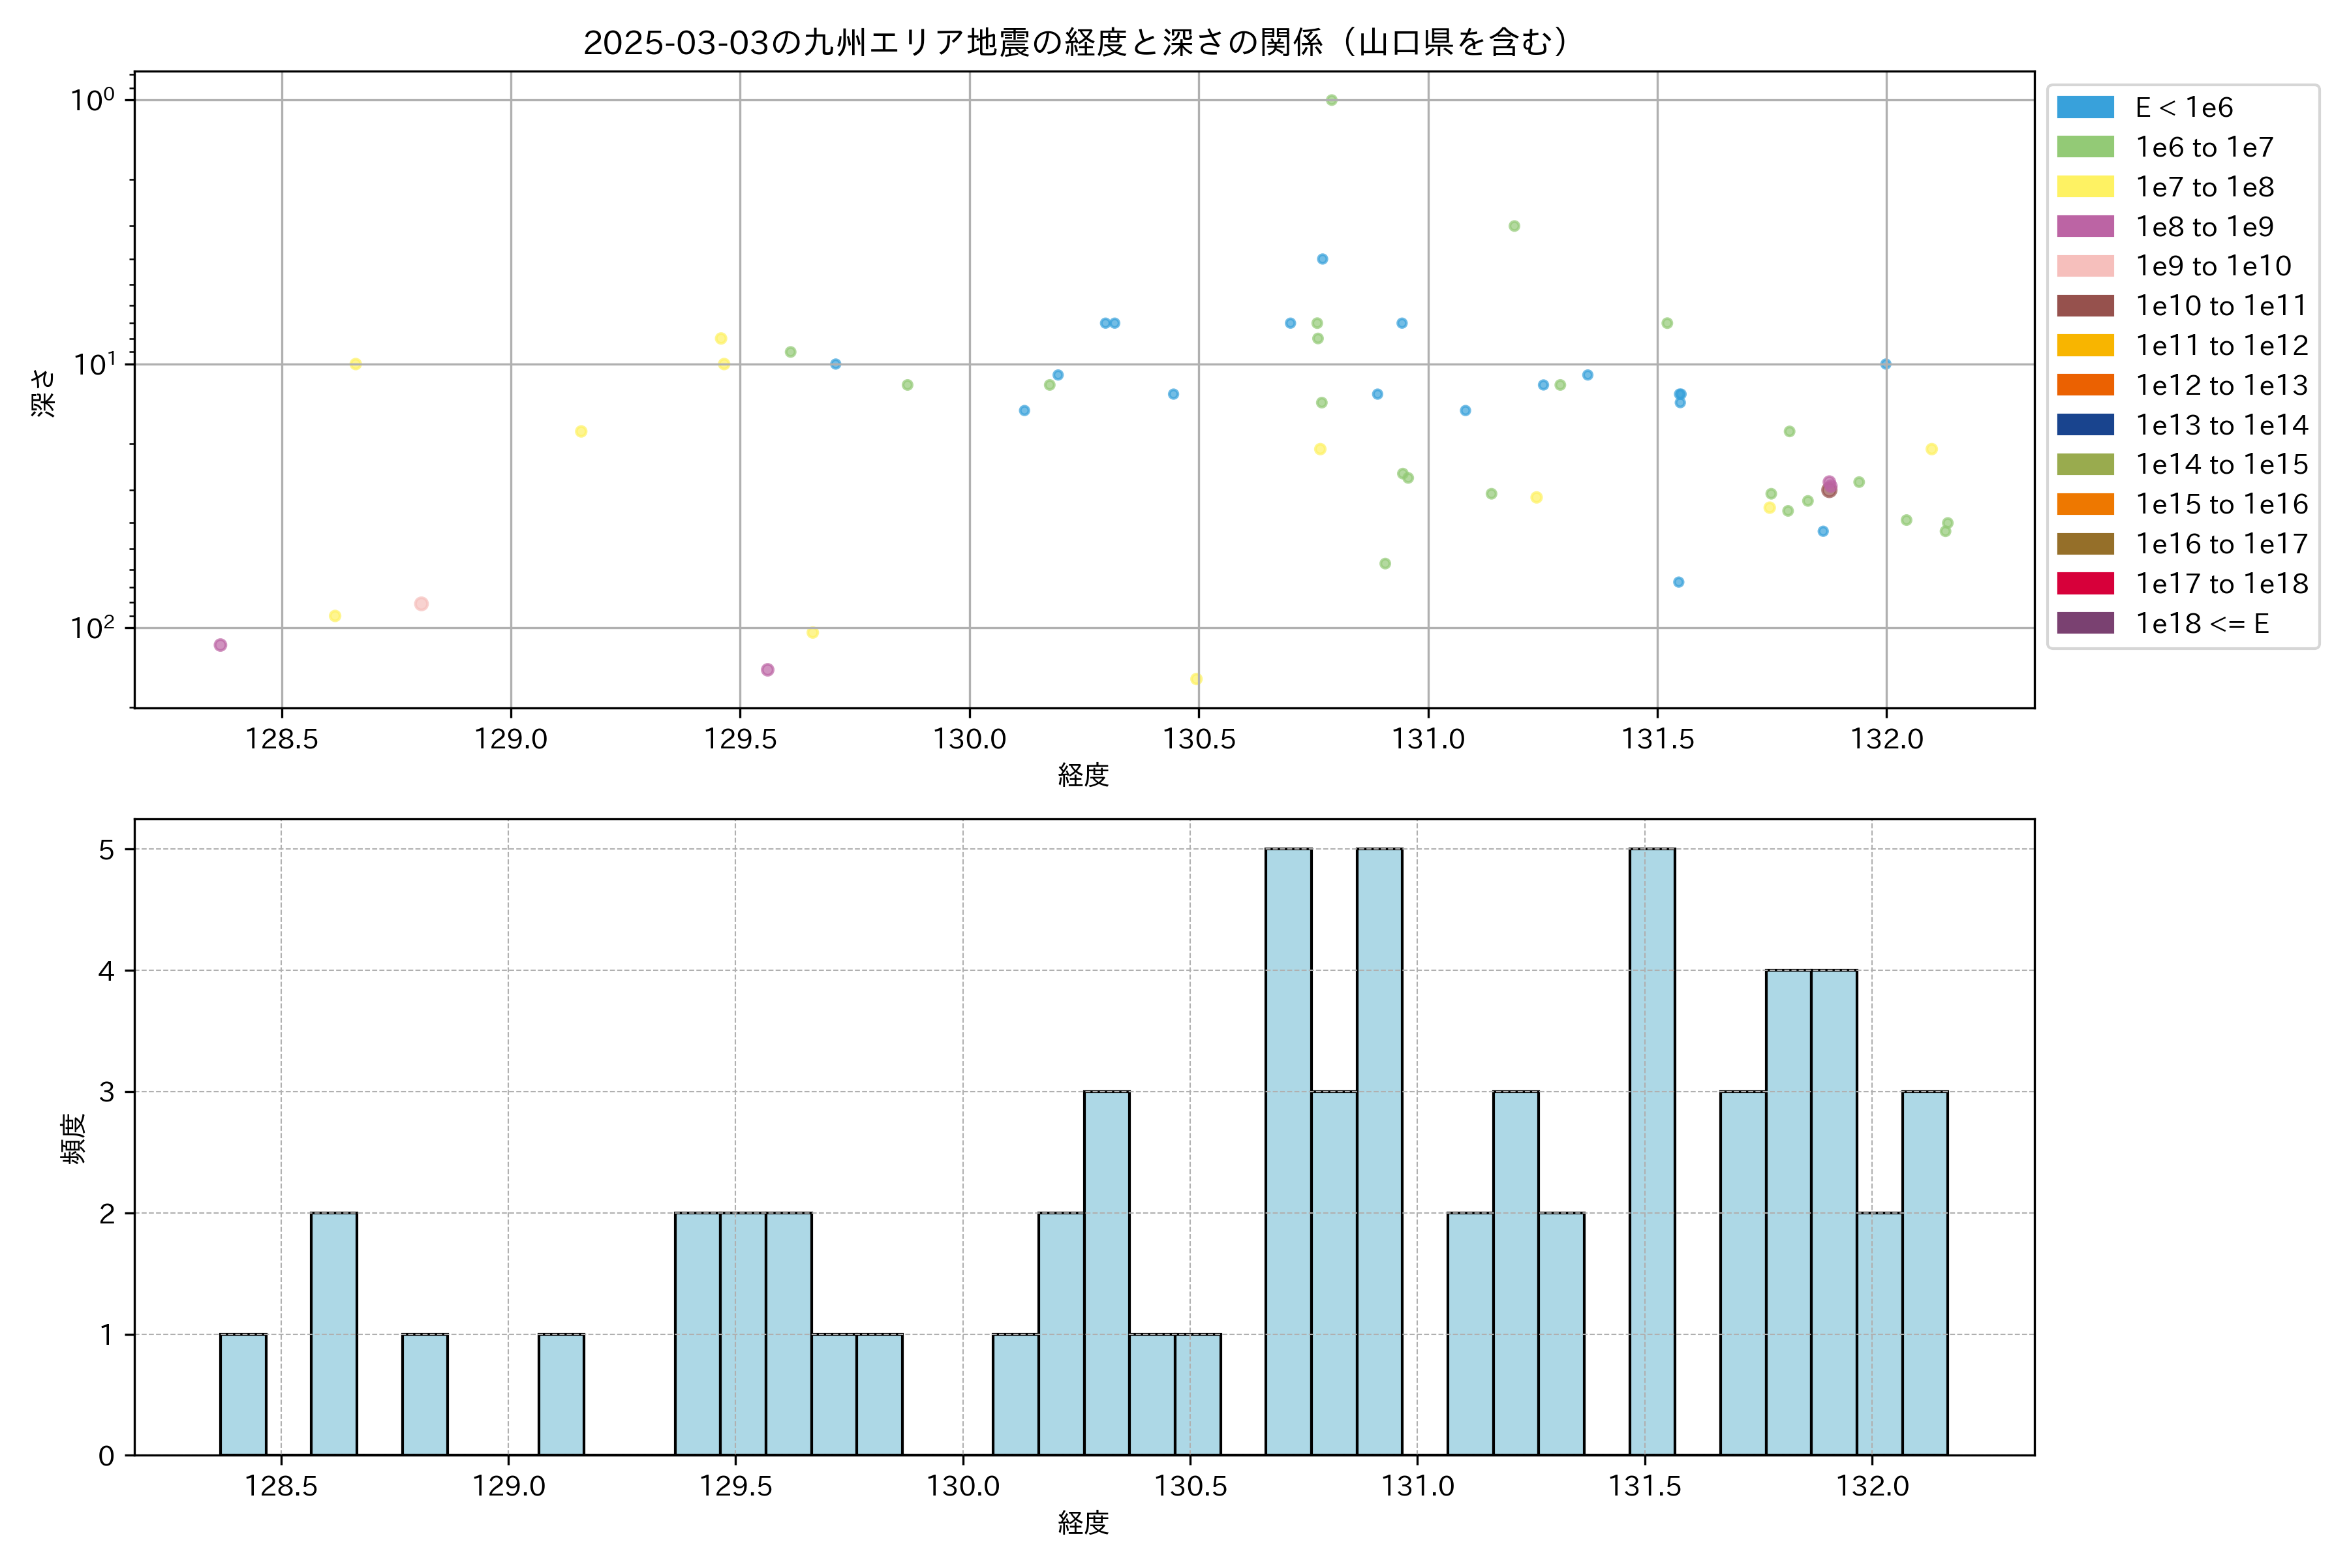Click the brown 1e10 to 1e11 swatch
The image size is (2349, 1566).
[x=2085, y=305]
